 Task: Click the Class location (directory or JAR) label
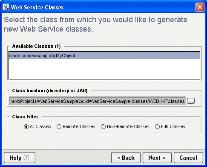pos(50,91)
